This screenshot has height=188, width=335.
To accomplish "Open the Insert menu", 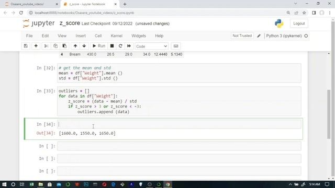I will tap(81, 36).
